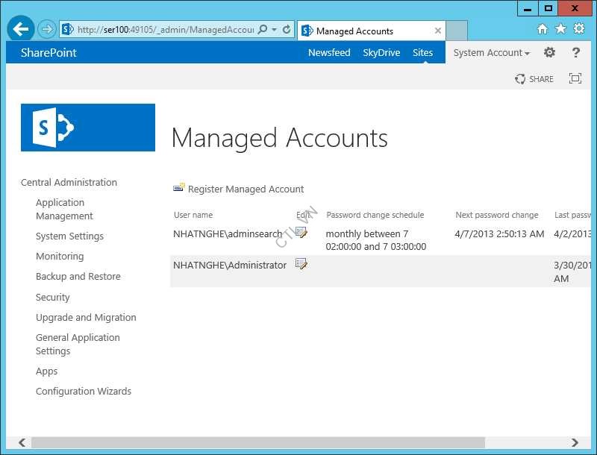
Task: Click the horizontal scrollbar thumb
Action: (x=258, y=442)
